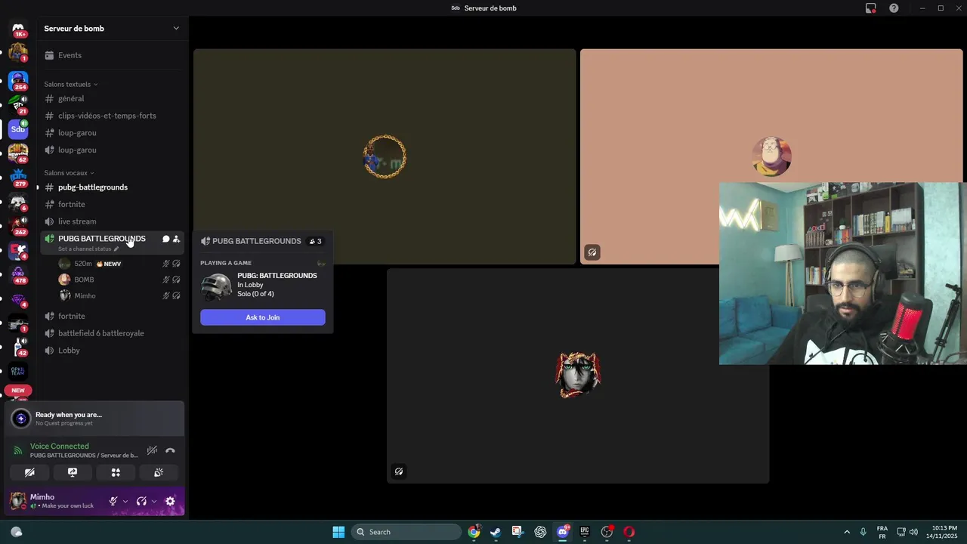Invite people to PUBG BATTLEGROUNDS channel
Image resolution: width=967 pixels, height=544 pixels.
click(177, 239)
